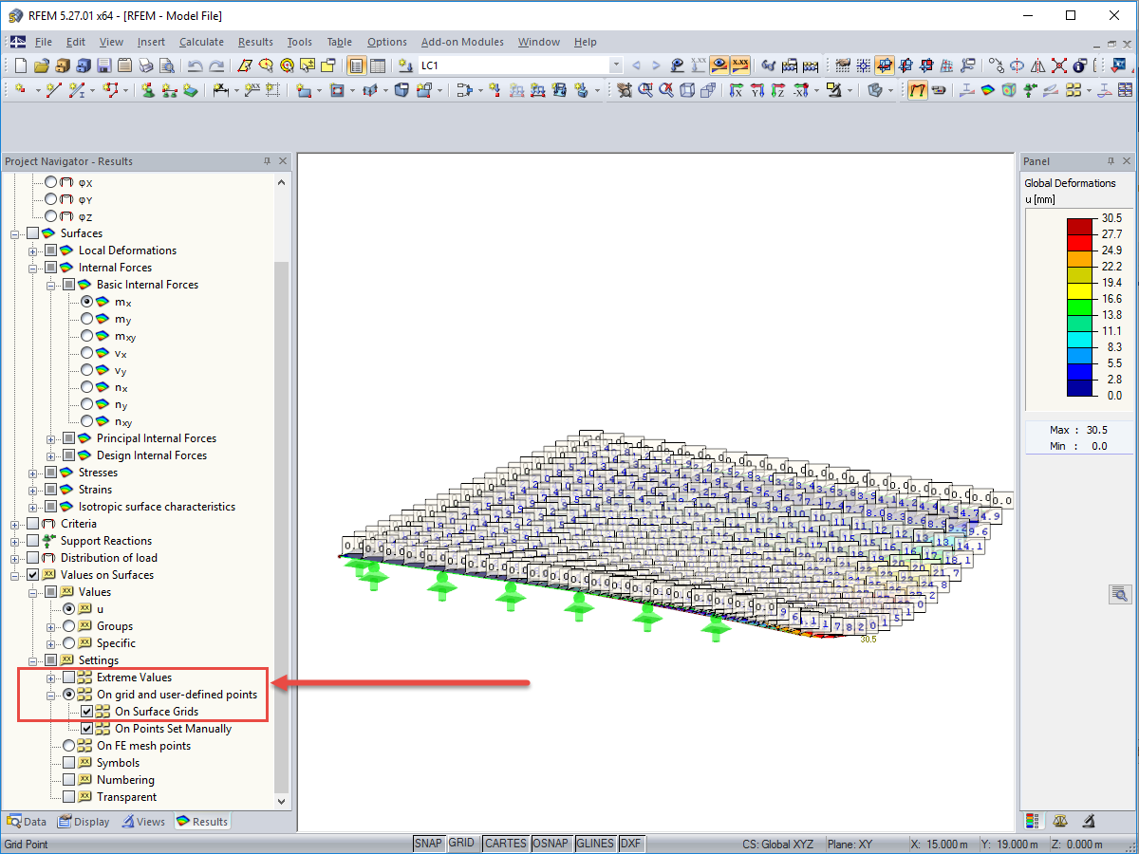1139x854 pixels.
Task: Toggle the result values x.xx icon
Action: 740,65
